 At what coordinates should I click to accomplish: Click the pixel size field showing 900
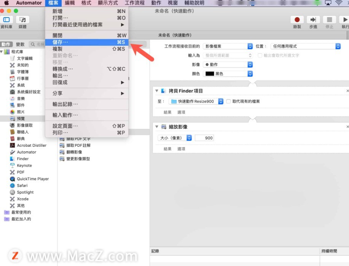pos(204,138)
